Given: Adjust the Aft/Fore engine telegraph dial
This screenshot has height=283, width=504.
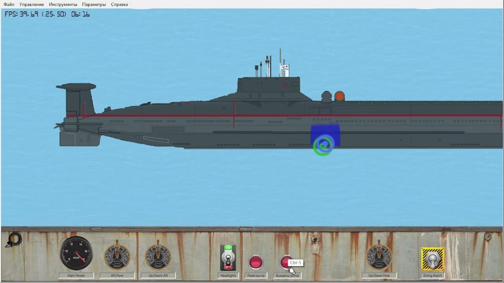Looking at the screenshot, I should [x=117, y=256].
